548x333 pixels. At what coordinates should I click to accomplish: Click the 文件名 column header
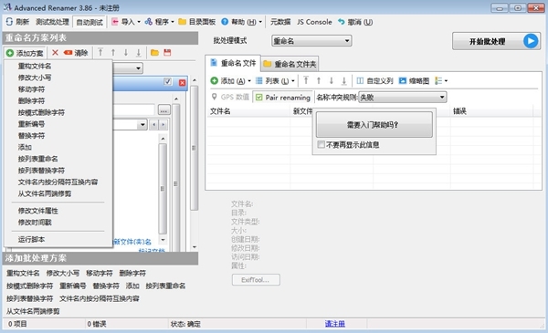tap(248, 111)
